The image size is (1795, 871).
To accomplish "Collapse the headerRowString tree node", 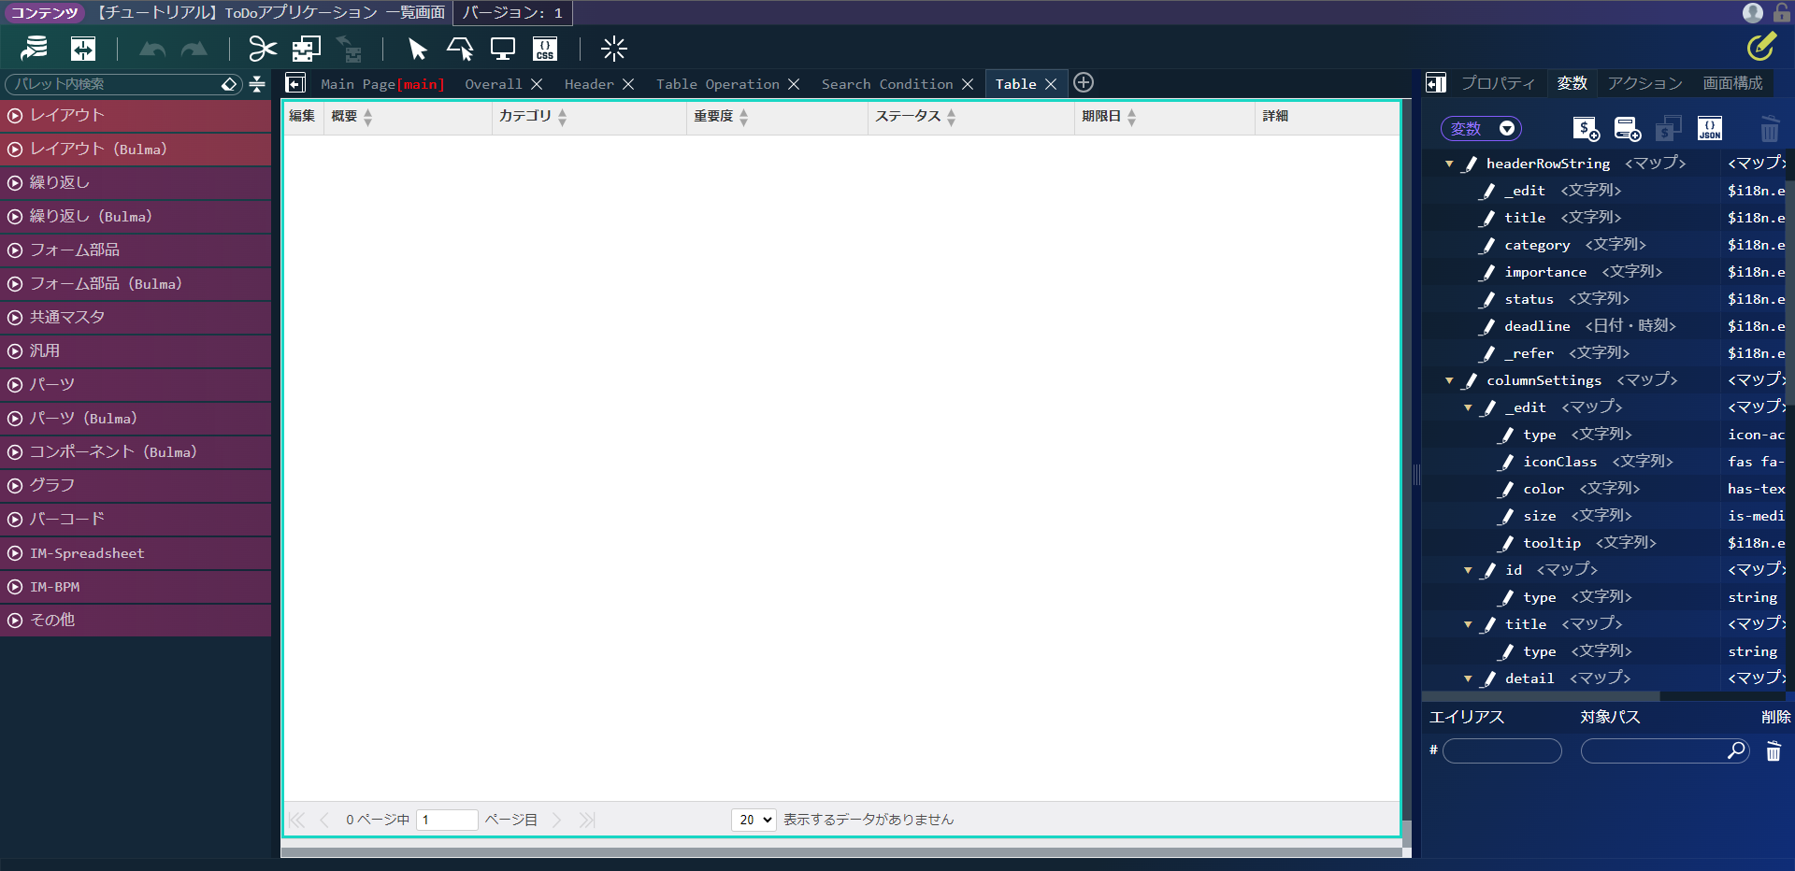I will (x=1449, y=164).
